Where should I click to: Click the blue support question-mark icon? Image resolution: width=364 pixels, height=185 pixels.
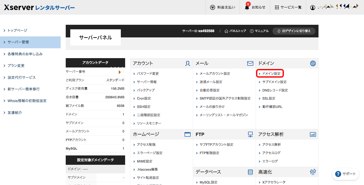click(338, 174)
